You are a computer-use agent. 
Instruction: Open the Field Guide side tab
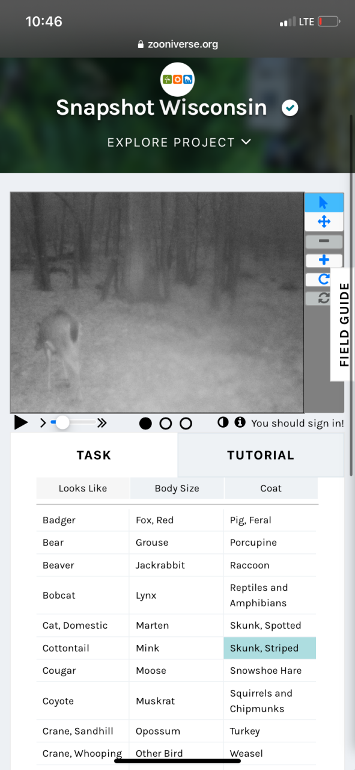coord(344,325)
